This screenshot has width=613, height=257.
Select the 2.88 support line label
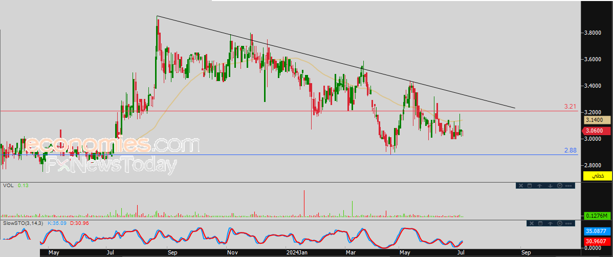pos(571,150)
